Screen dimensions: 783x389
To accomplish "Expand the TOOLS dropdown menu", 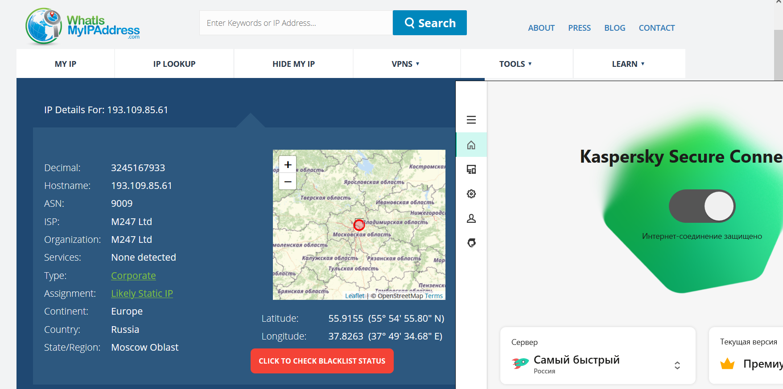I will pyautogui.click(x=516, y=64).
